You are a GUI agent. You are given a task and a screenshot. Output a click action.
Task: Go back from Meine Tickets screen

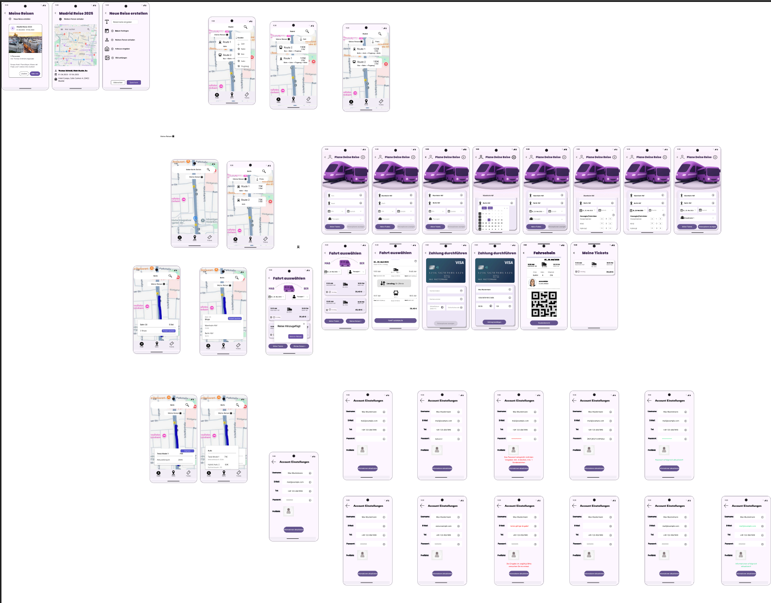pos(574,253)
